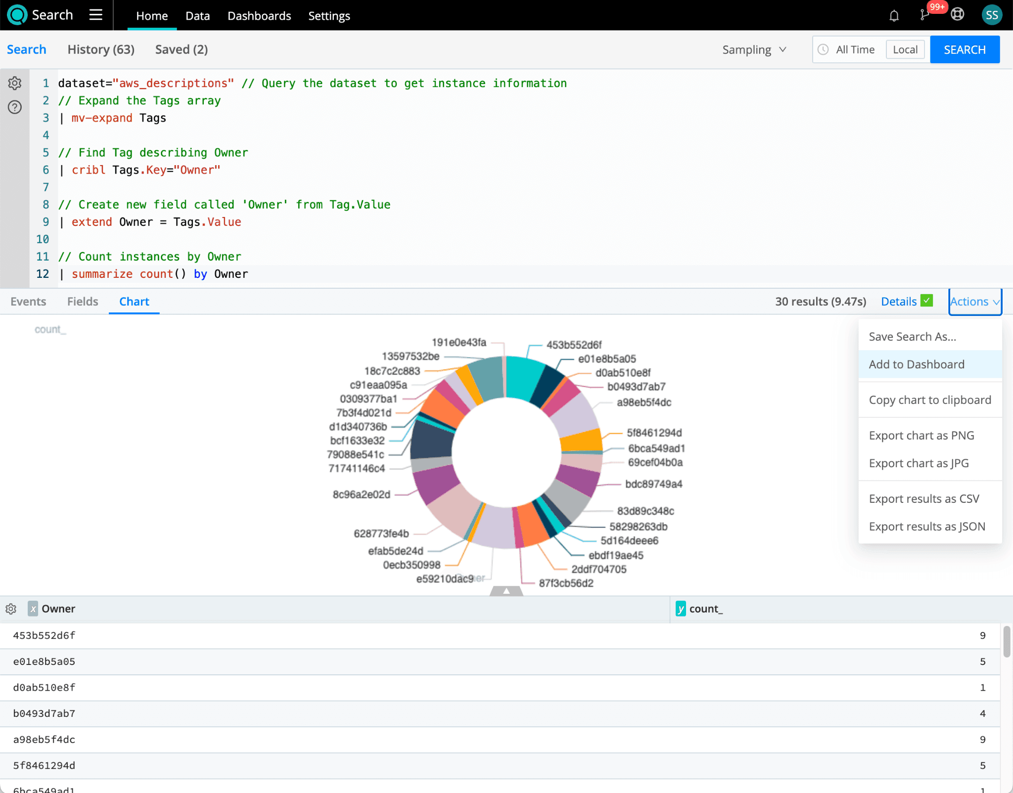The image size is (1013, 793).
Task: Toggle the Details green checkbox
Action: point(926,301)
